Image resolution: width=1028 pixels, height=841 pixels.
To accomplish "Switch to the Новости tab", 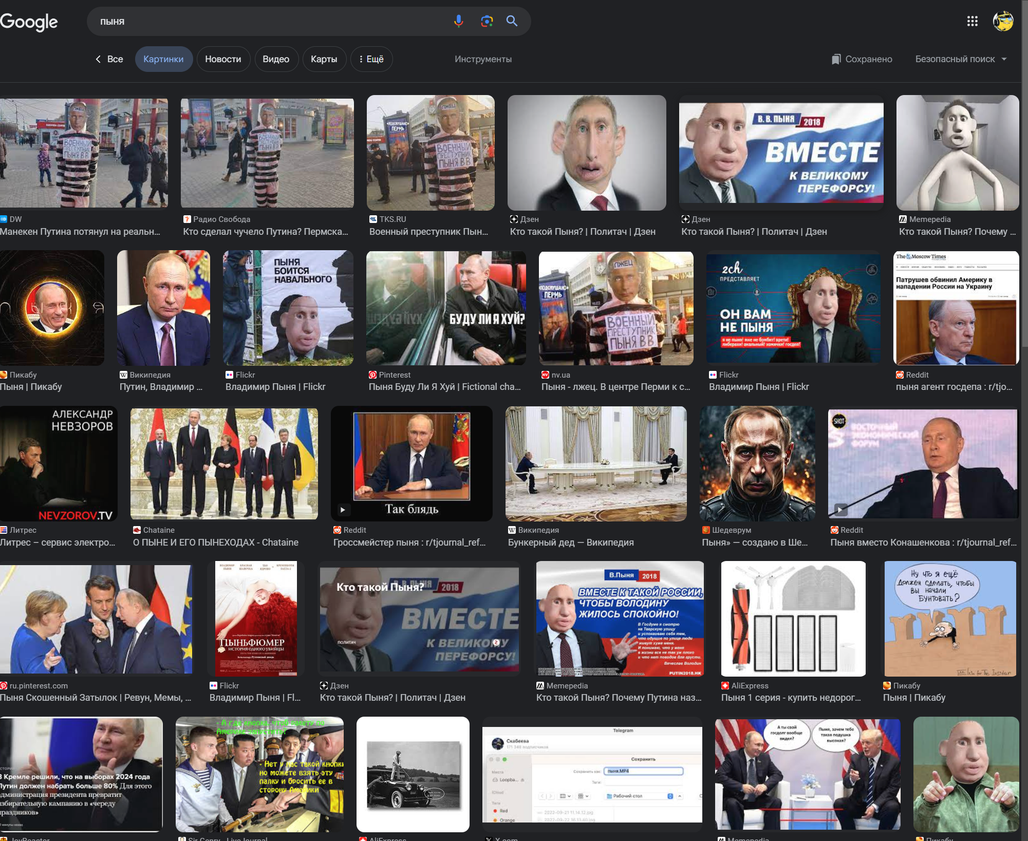I will (x=223, y=59).
